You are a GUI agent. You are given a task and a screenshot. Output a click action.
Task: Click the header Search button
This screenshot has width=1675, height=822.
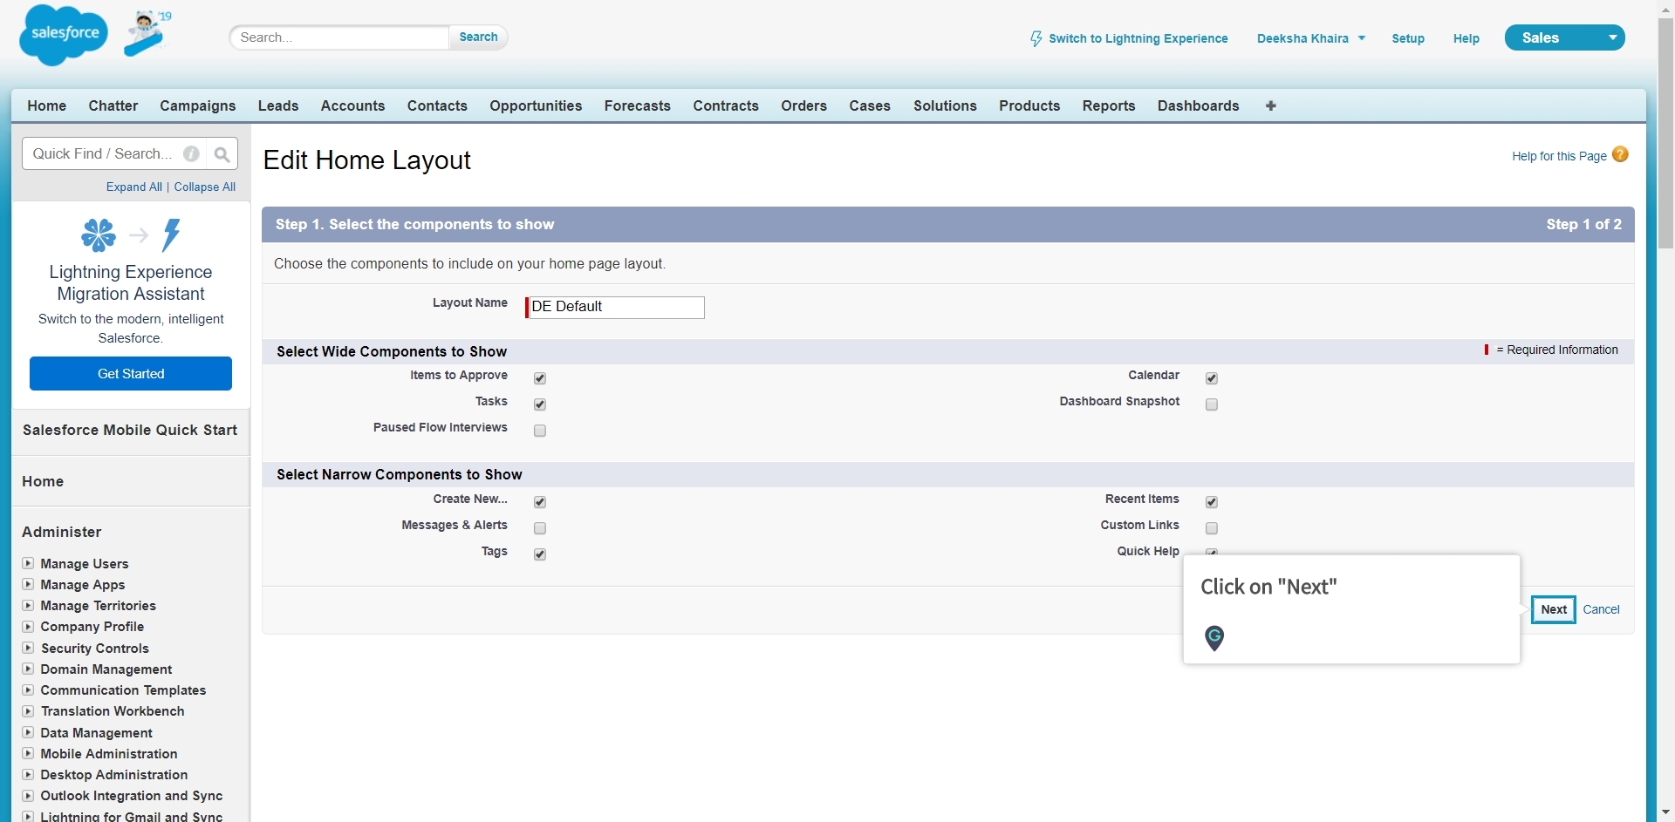click(478, 37)
